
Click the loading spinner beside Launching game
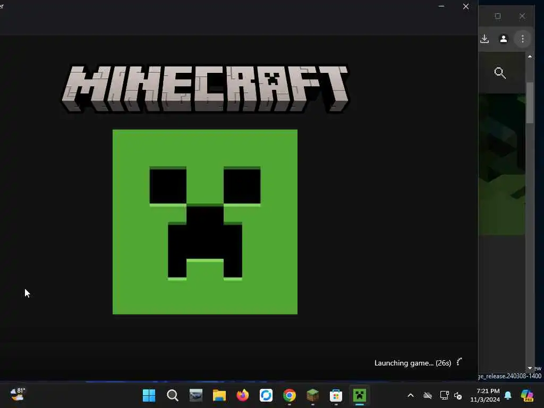460,362
